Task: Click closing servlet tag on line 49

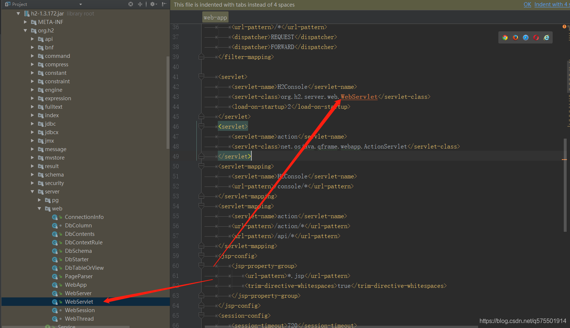Action: point(234,156)
